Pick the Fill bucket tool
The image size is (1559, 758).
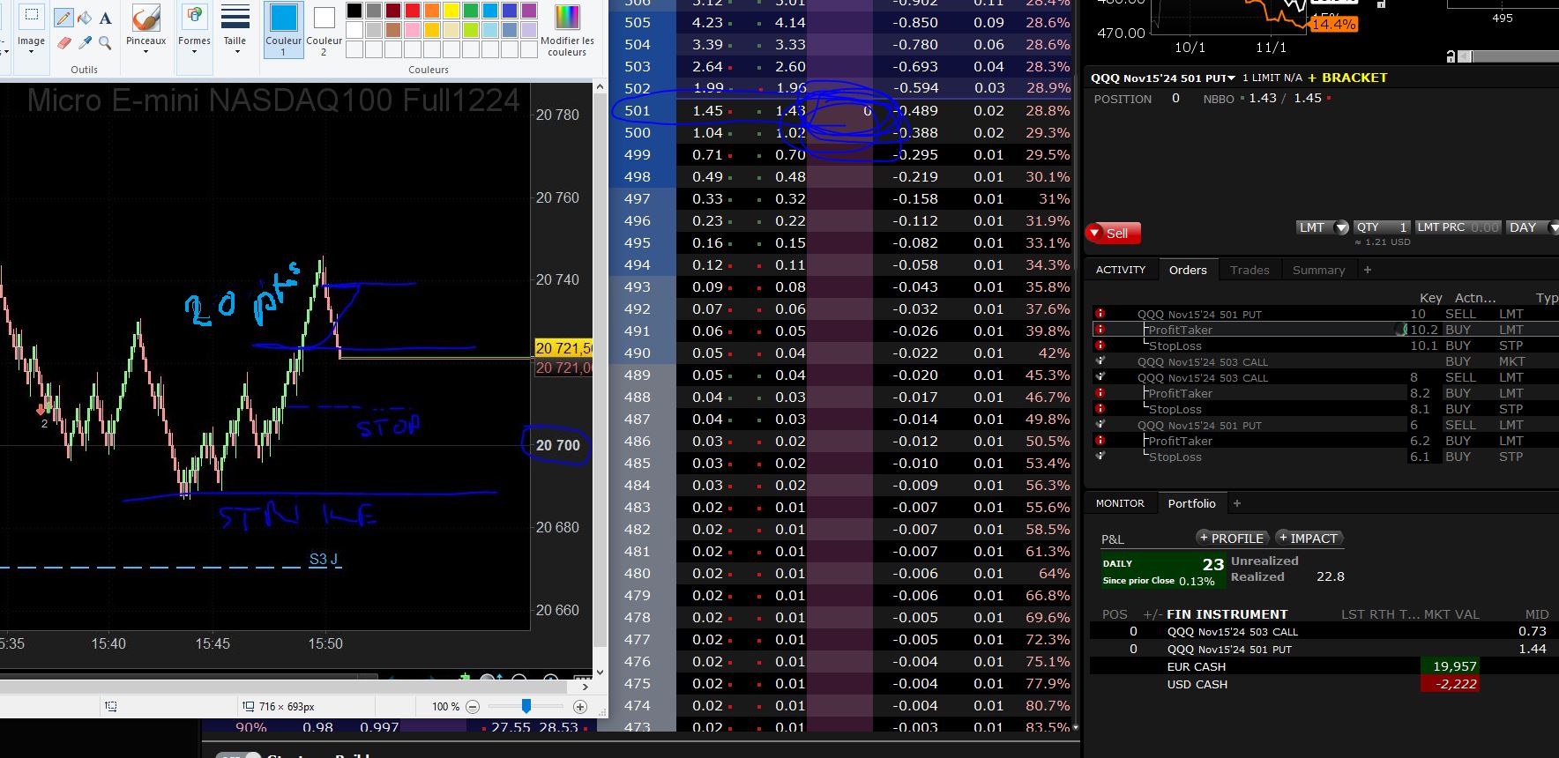pos(85,18)
